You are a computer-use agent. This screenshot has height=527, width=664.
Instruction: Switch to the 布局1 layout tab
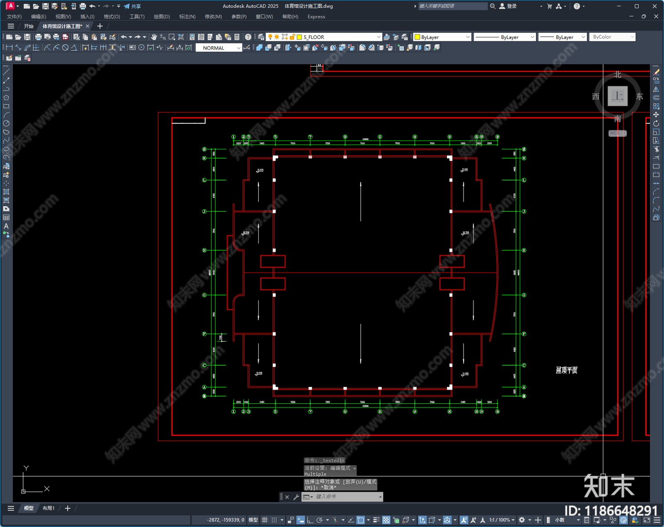pyautogui.click(x=49, y=508)
